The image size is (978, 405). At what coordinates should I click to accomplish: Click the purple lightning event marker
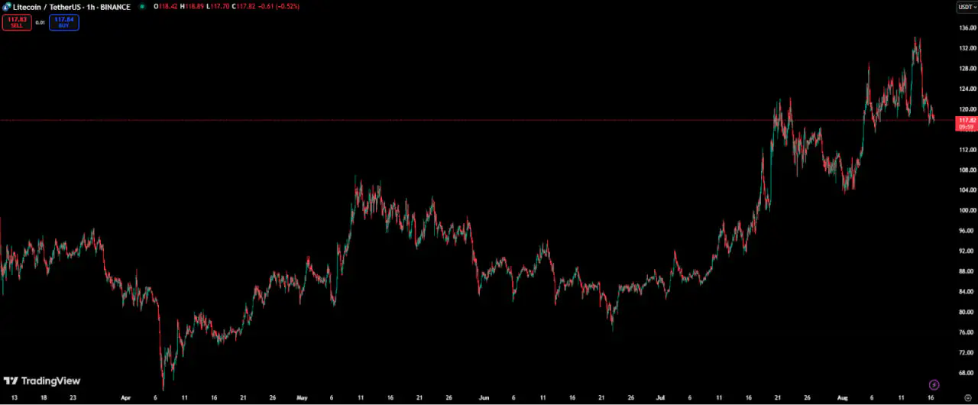[933, 384]
